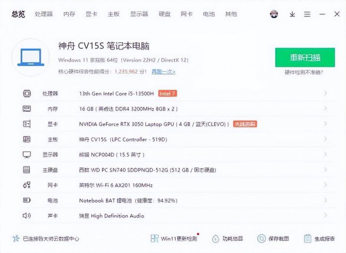Click the 功耗估算 droplet icon
Viewport: 346px width, 253px height.
click(x=216, y=239)
